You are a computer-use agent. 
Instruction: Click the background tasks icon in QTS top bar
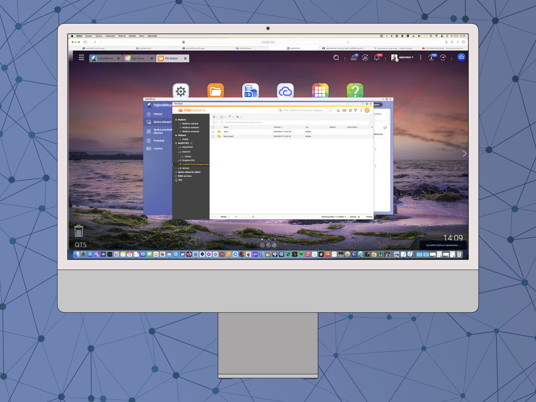click(354, 58)
